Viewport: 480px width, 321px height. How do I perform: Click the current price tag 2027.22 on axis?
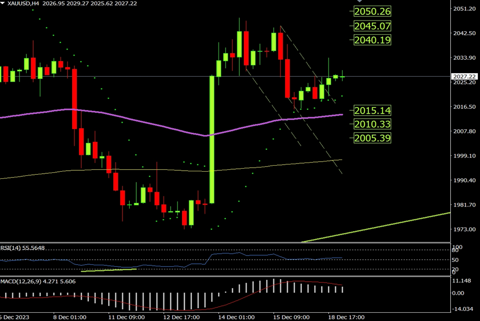pos(465,76)
